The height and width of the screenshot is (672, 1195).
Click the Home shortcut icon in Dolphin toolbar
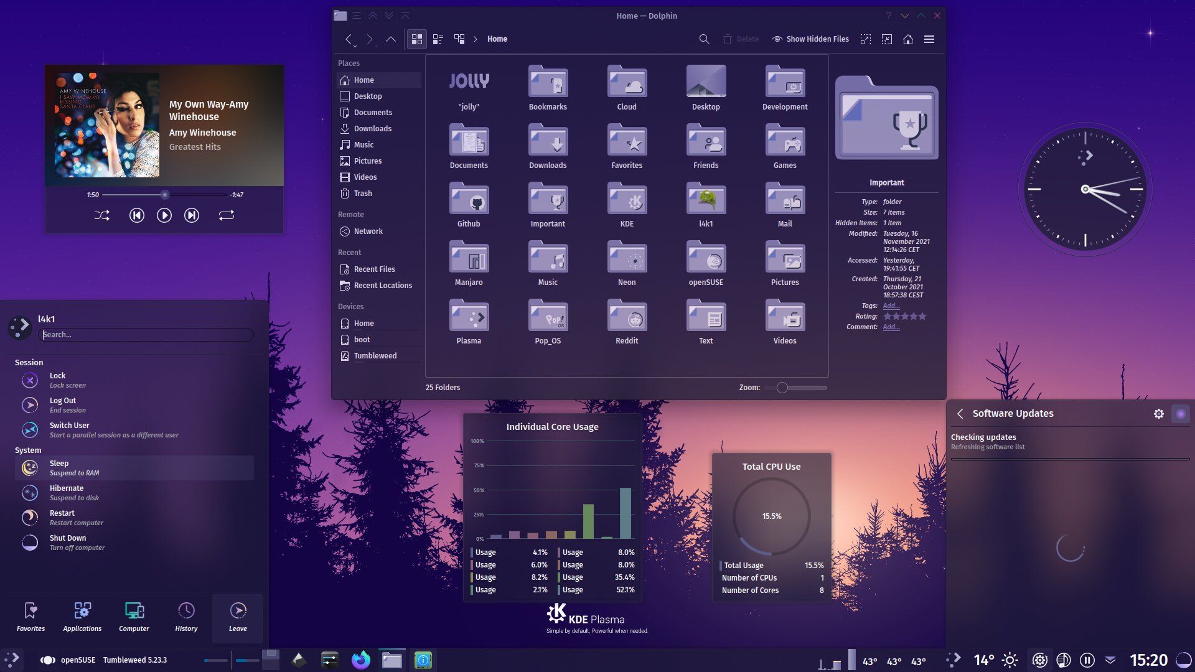pos(908,39)
